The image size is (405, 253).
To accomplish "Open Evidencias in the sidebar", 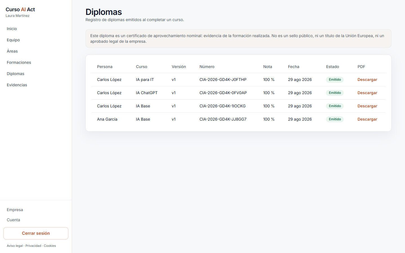I will (x=17, y=85).
